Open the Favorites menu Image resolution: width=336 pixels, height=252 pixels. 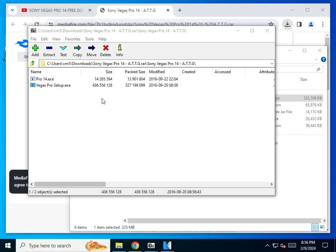[73, 39]
